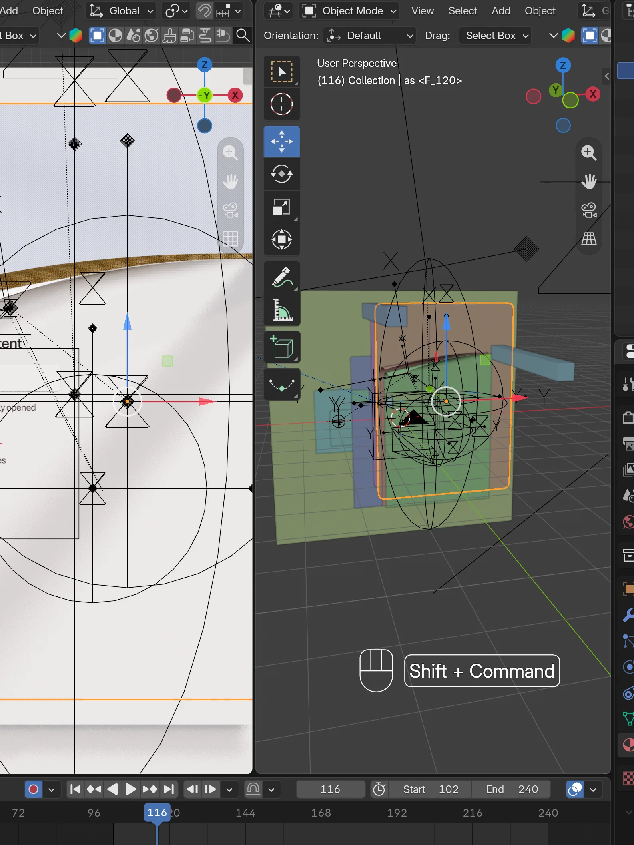Click the End frame field showing 240

tap(511, 789)
